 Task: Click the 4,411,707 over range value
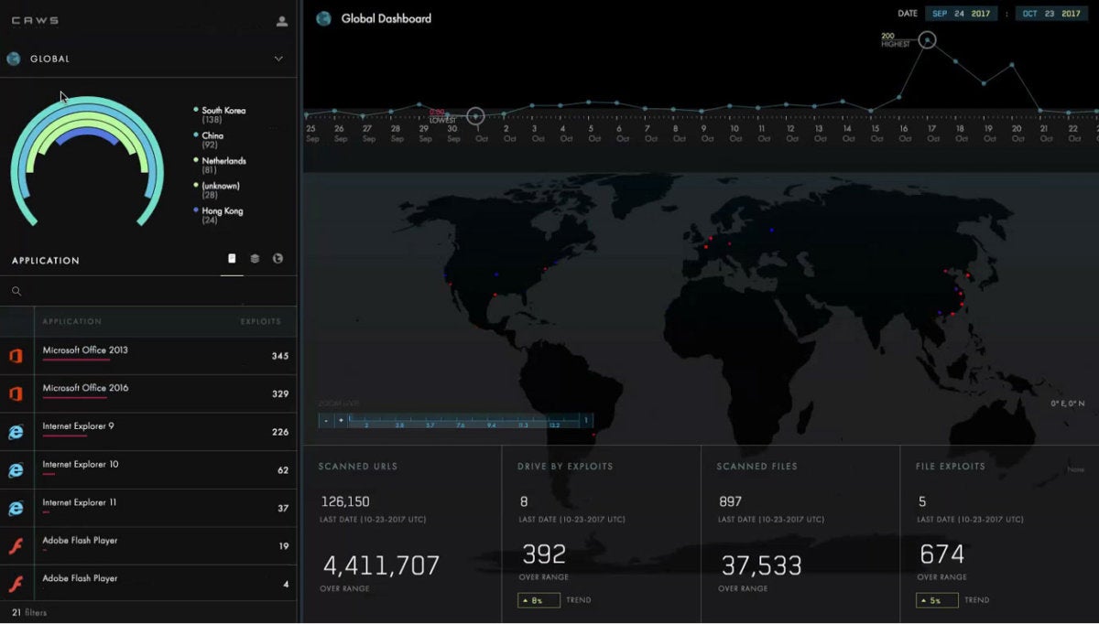click(x=379, y=565)
